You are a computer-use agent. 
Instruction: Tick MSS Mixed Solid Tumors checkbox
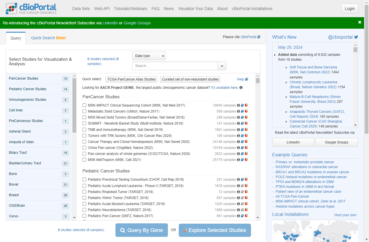tap(85, 117)
